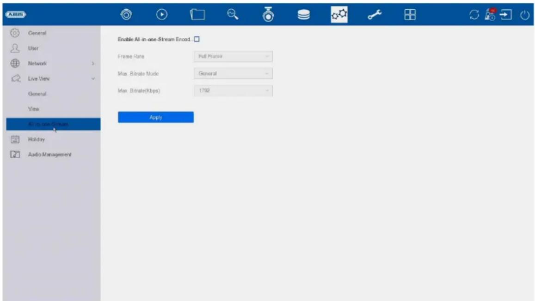Click the 'Frame Rate' label
535x301 pixels.
tap(131, 56)
